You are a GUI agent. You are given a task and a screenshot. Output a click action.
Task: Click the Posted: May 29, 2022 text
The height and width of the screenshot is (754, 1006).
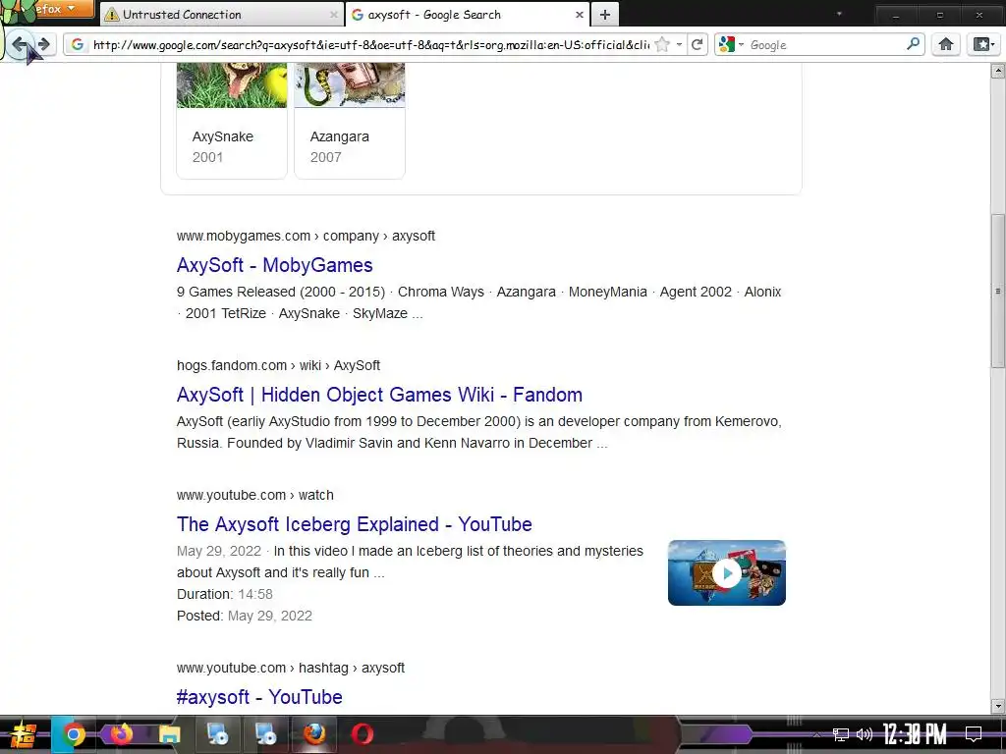pyautogui.click(x=245, y=616)
